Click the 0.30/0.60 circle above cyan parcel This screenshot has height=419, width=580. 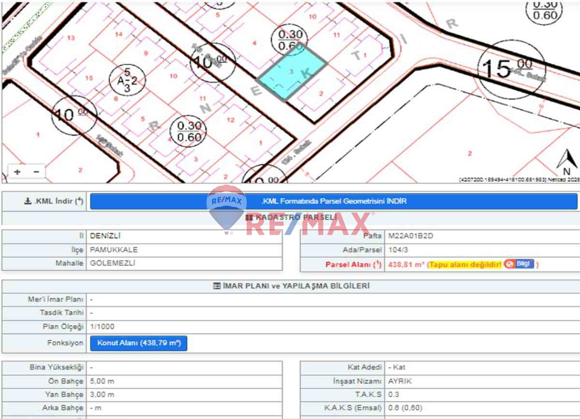(290, 40)
